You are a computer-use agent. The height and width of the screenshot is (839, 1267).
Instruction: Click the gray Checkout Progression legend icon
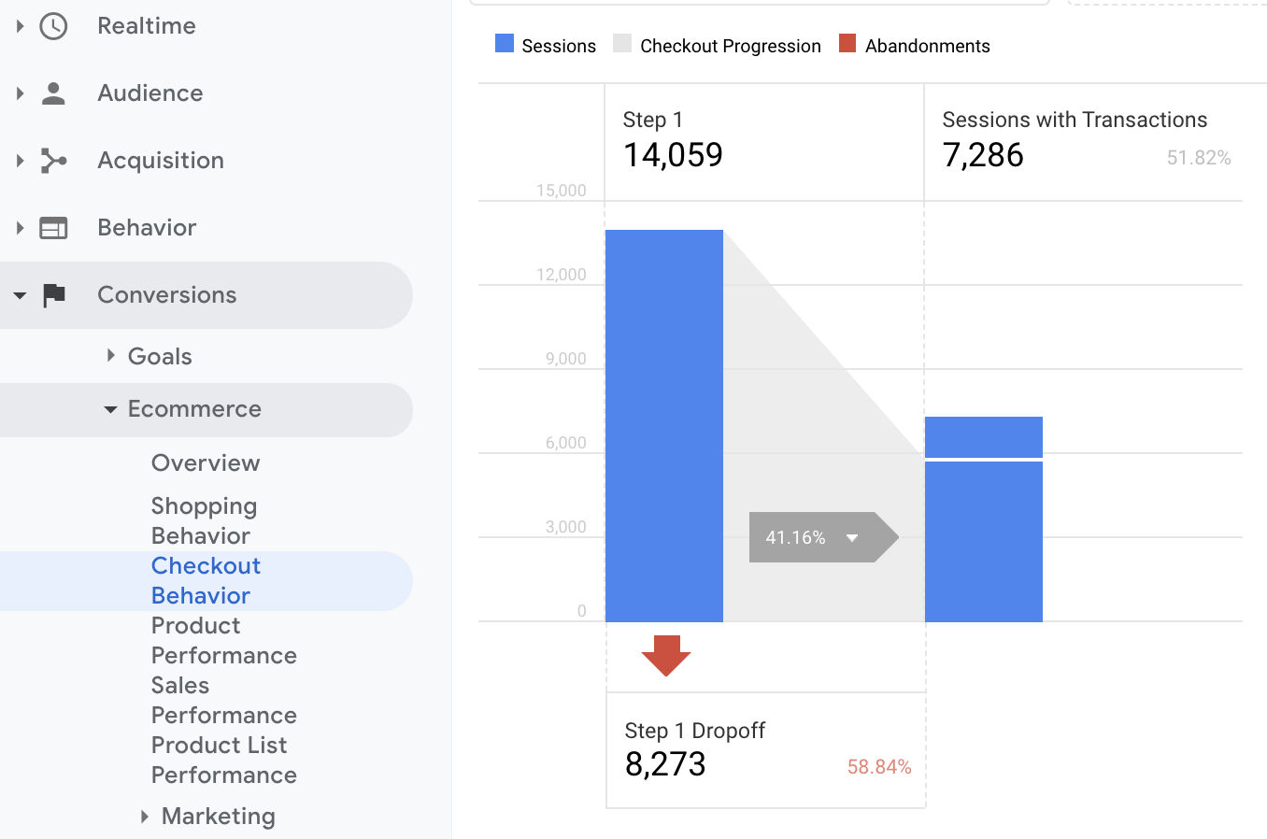point(622,44)
